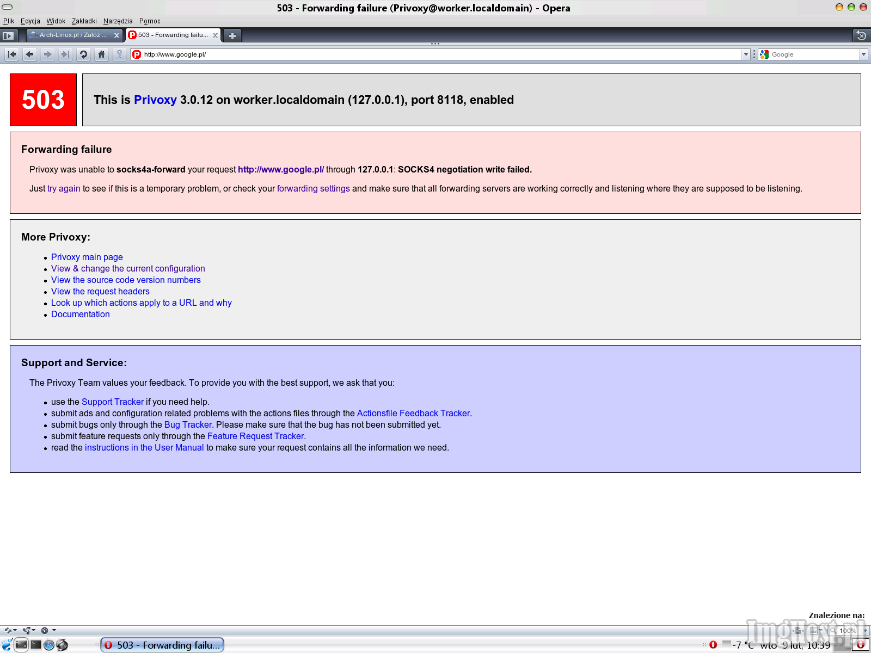Open the Bug Tracker link
This screenshot has width=871, height=653.
(188, 425)
